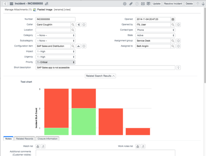View Configuration item info icon

[x=84, y=46]
